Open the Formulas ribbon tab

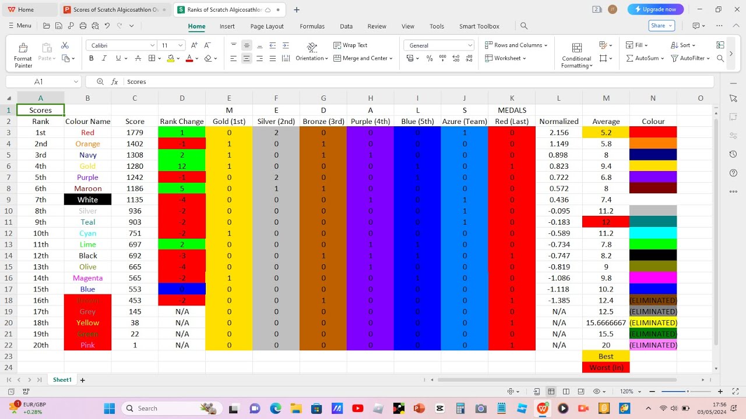[x=312, y=26]
